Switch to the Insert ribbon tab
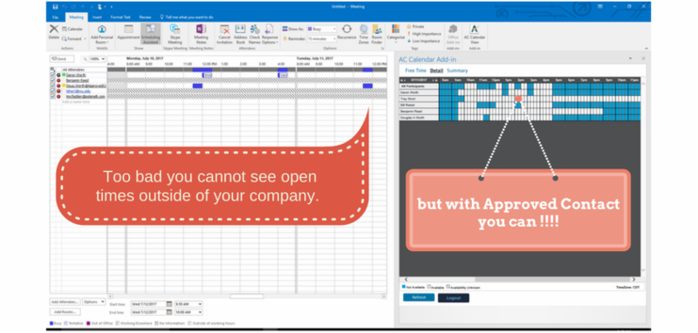This screenshot has height=333, width=698. [x=97, y=17]
